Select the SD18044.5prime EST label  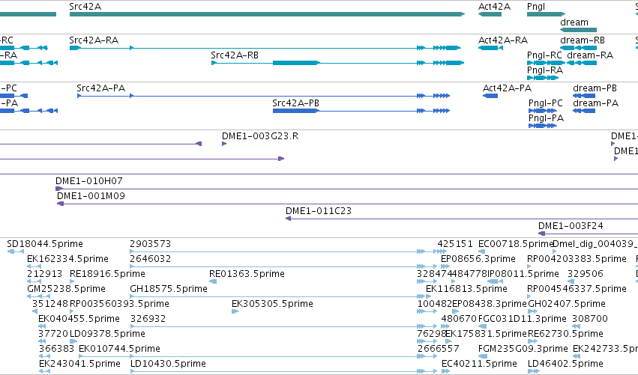(x=45, y=244)
